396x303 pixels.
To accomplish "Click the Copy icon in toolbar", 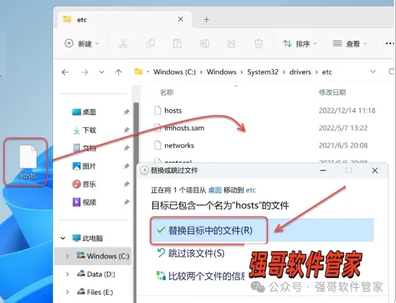I will [x=150, y=43].
